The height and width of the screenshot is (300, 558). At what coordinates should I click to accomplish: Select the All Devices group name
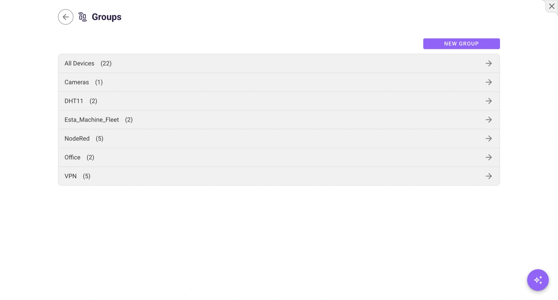[x=80, y=63]
